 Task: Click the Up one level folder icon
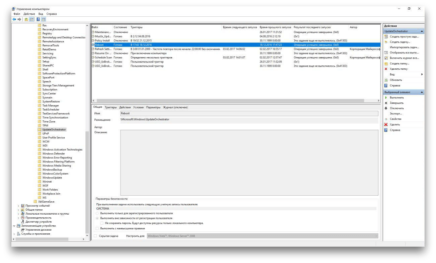[26, 19]
